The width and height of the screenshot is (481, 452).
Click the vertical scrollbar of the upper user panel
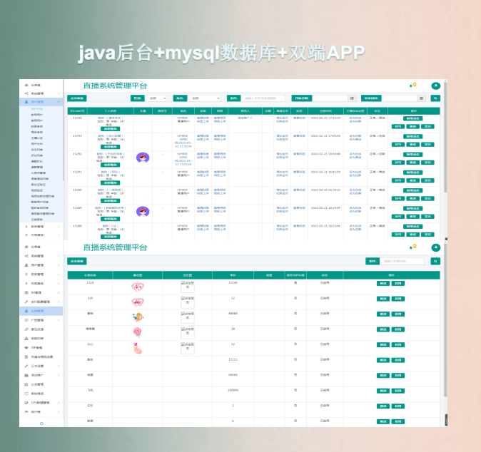(445, 138)
